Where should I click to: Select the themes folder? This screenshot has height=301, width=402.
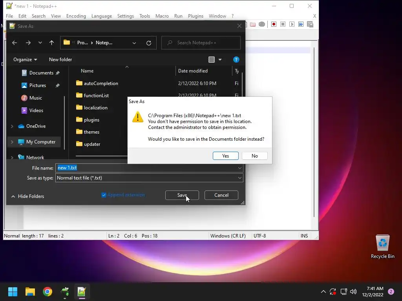point(91,132)
